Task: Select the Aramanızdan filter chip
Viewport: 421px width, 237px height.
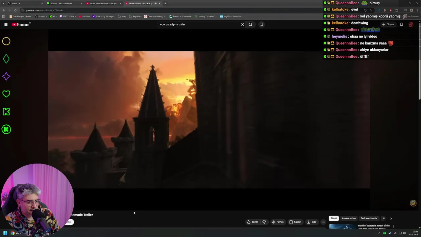Action: click(349, 218)
